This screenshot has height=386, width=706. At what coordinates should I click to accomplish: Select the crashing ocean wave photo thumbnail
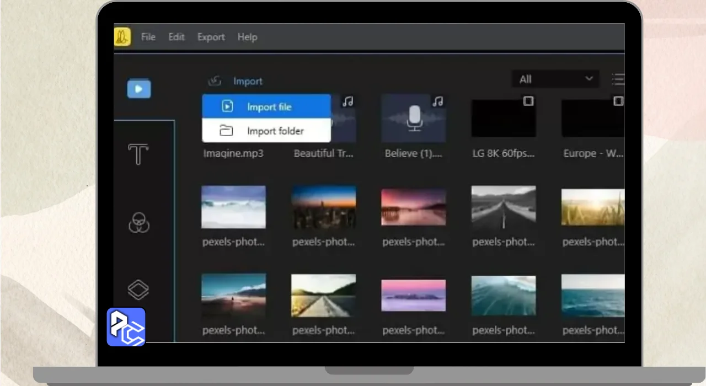tap(233, 207)
